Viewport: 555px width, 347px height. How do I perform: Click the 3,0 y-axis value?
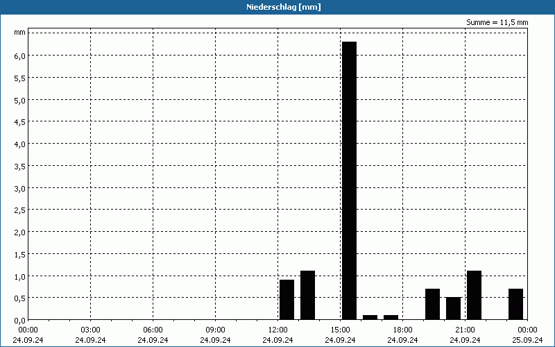[20, 188]
